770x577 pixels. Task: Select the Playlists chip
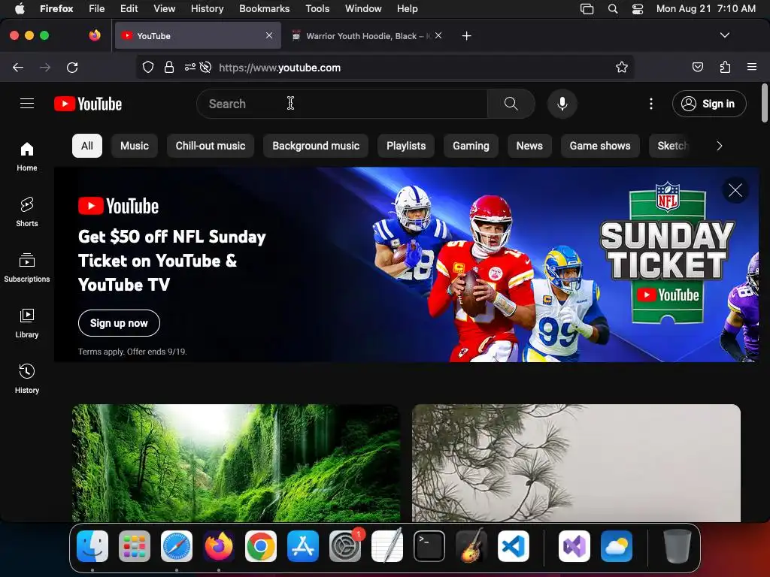coord(406,146)
